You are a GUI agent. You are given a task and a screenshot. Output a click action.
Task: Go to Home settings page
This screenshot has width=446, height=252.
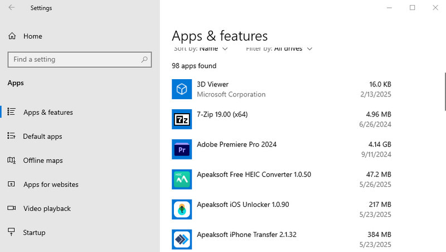tap(33, 36)
